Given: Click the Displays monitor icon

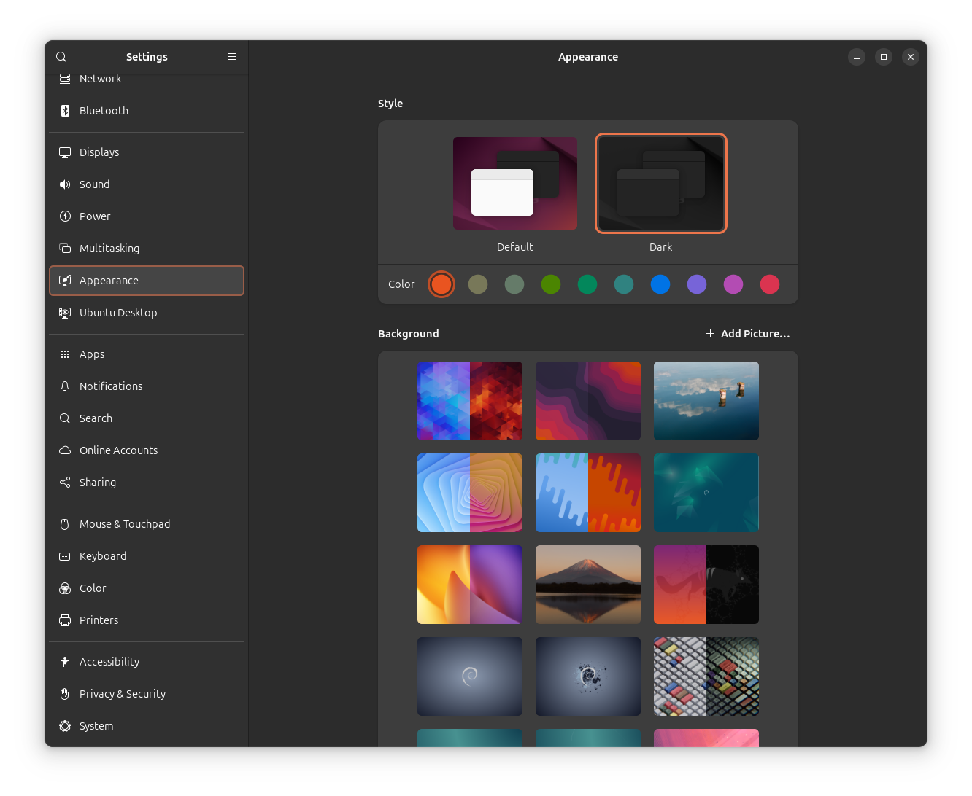Looking at the screenshot, I should (65, 152).
